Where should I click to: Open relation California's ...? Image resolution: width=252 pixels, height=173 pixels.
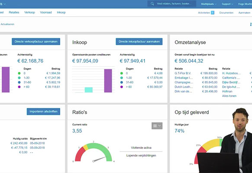coord(231,78)
